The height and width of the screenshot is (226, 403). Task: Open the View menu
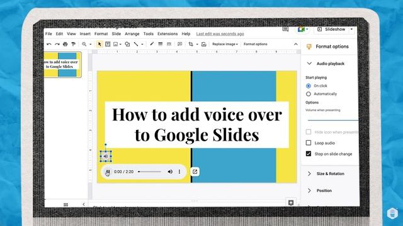71,34
